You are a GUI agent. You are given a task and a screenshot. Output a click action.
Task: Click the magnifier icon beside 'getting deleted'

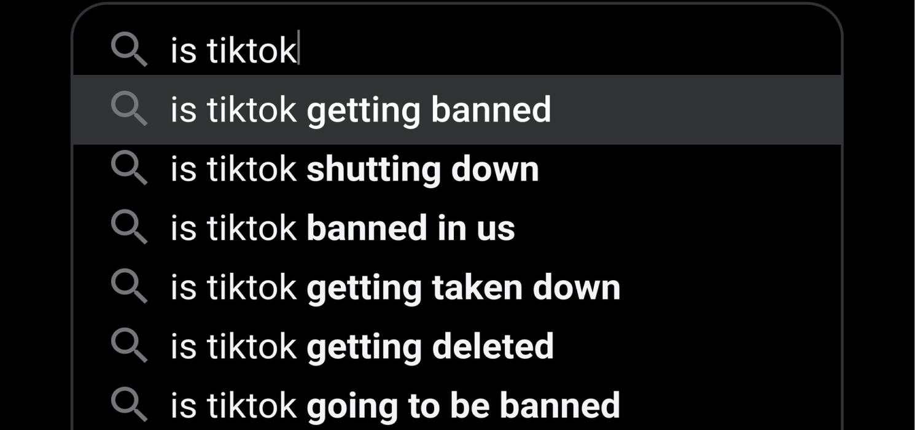(128, 346)
